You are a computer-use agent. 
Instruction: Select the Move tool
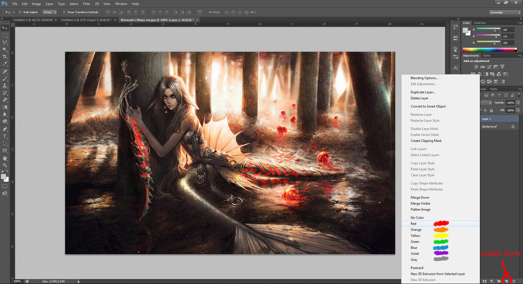tap(5, 28)
